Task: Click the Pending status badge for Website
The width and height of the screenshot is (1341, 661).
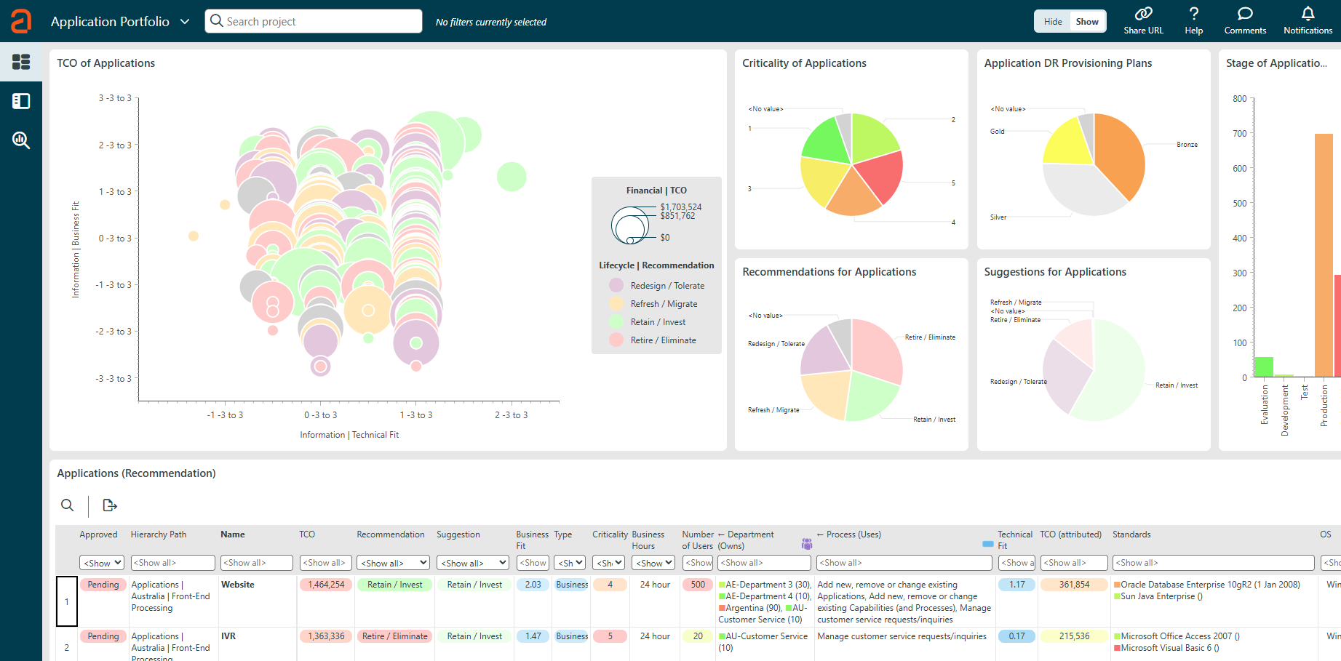Action: [x=103, y=585]
